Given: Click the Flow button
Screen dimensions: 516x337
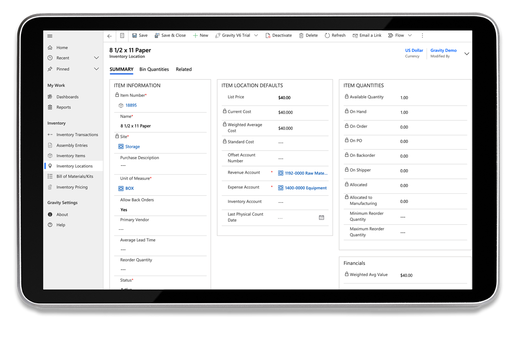Looking at the screenshot, I should click(x=396, y=36).
